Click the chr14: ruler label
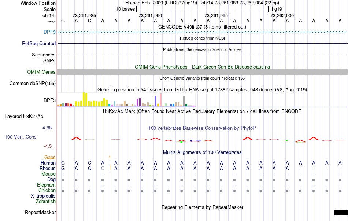The height and width of the screenshot is (221, 348). [x=49, y=15]
